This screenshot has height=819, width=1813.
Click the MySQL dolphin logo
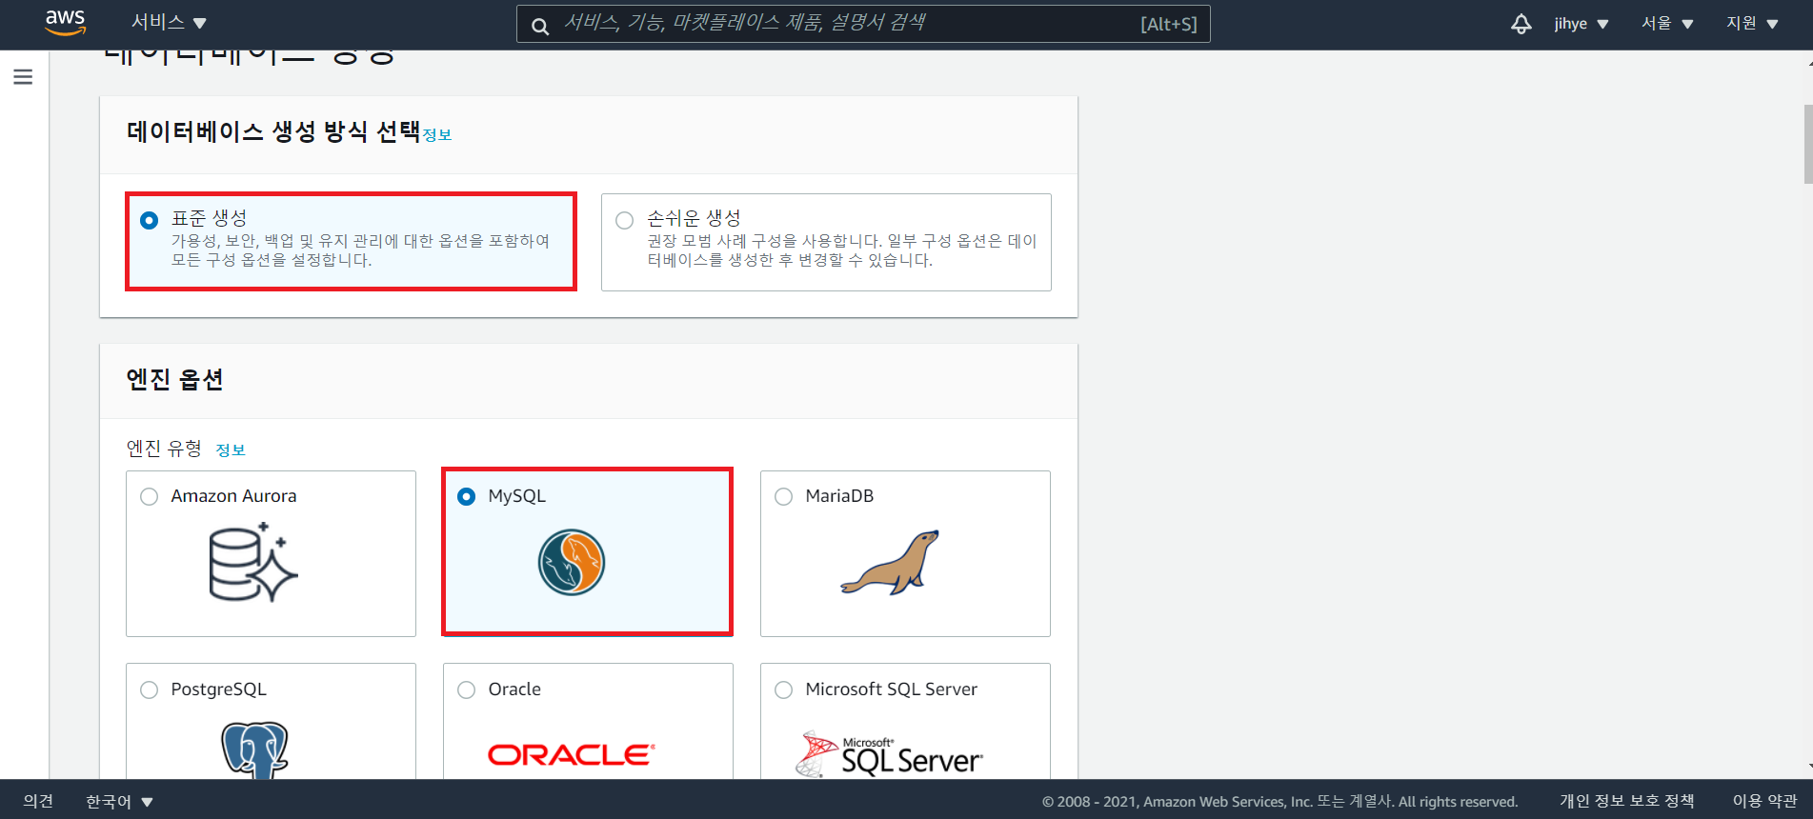pos(572,563)
